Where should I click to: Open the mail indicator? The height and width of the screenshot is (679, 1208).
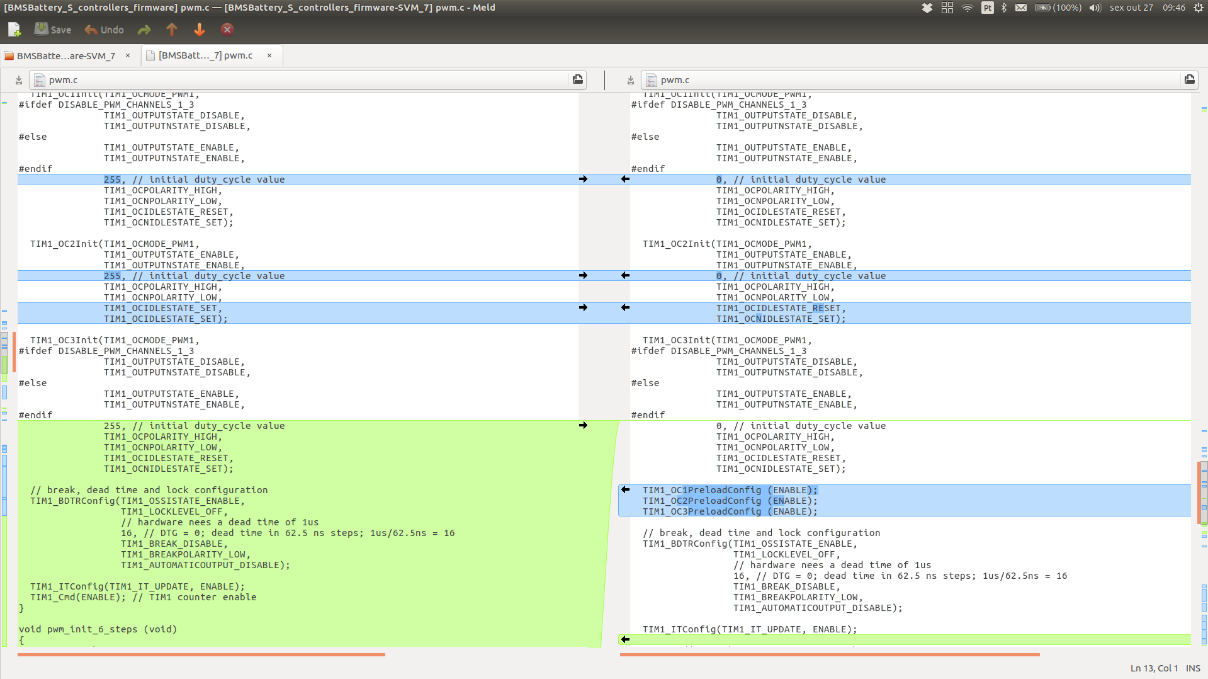(1021, 8)
